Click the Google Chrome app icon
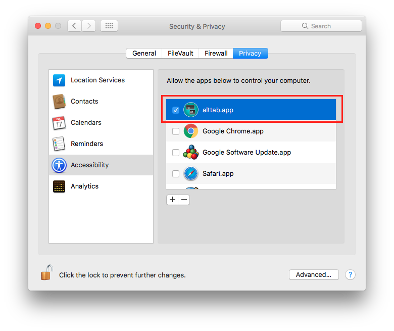This screenshot has height=331, width=394. 190,131
